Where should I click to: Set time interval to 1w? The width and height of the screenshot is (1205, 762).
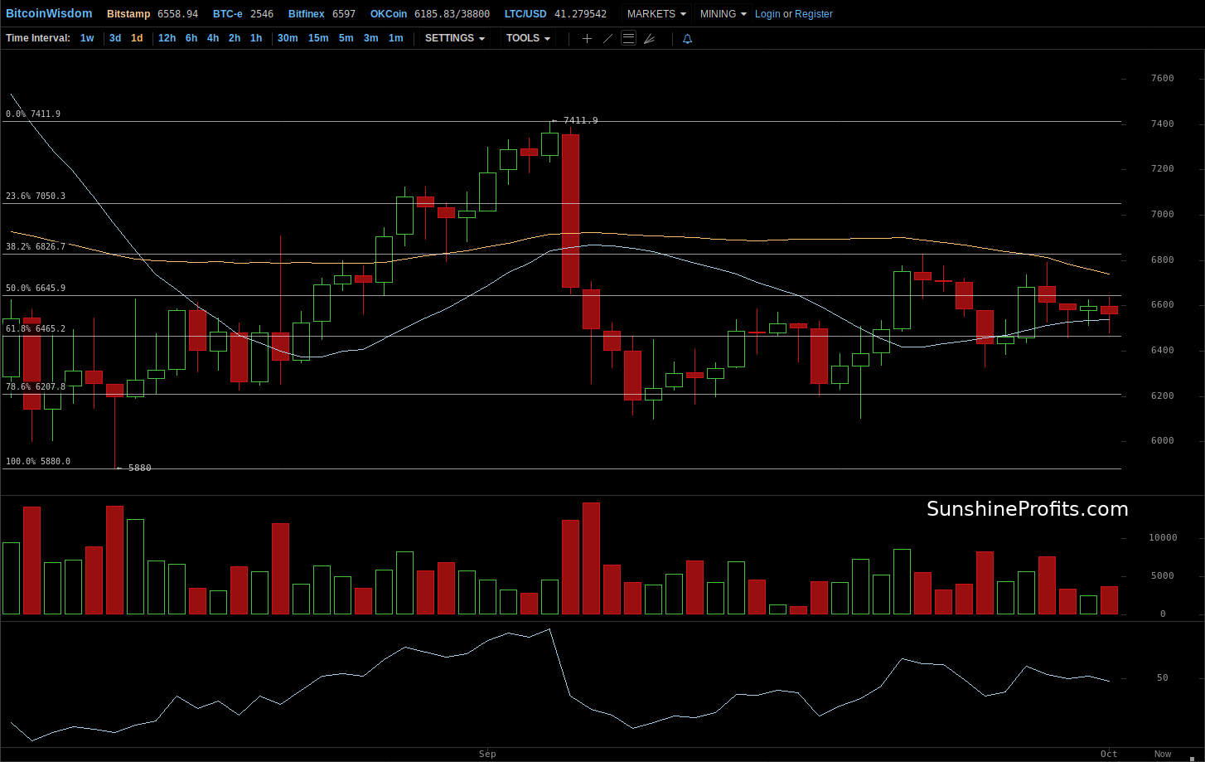87,38
